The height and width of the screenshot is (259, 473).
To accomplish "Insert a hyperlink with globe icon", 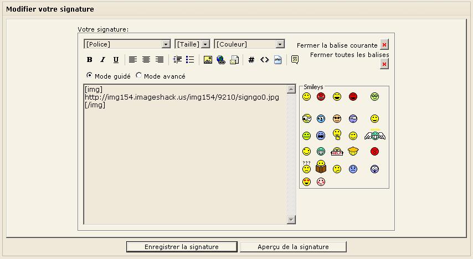I will point(221,60).
